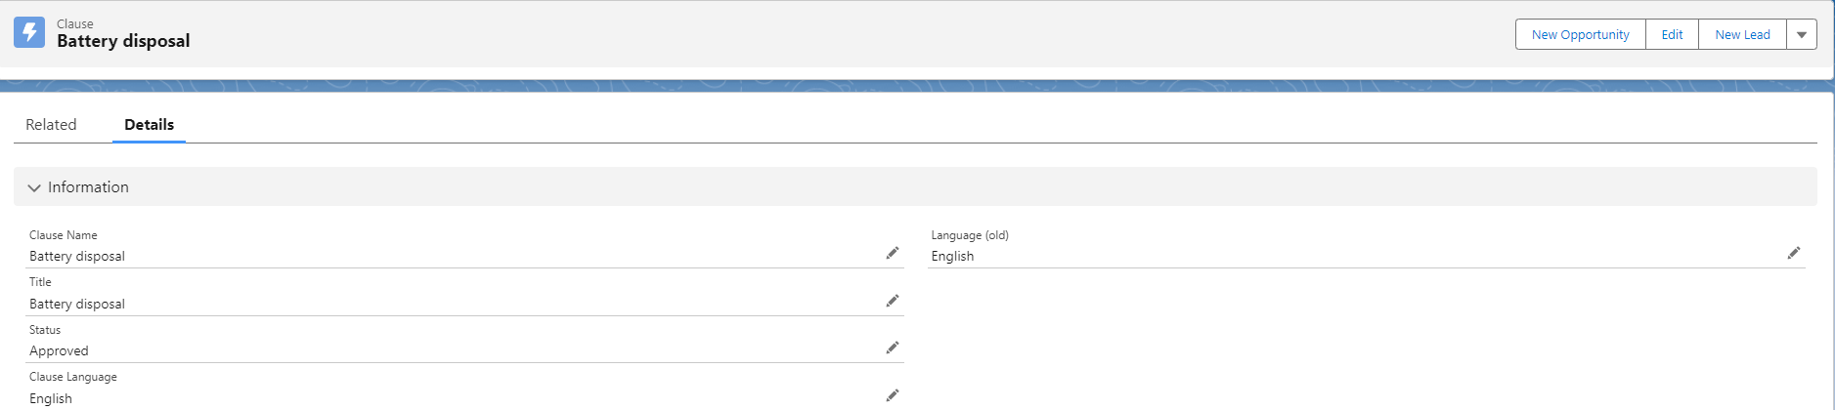Image resolution: width=1835 pixels, height=410 pixels.
Task: Switch to the Related tab
Action: [51, 125]
